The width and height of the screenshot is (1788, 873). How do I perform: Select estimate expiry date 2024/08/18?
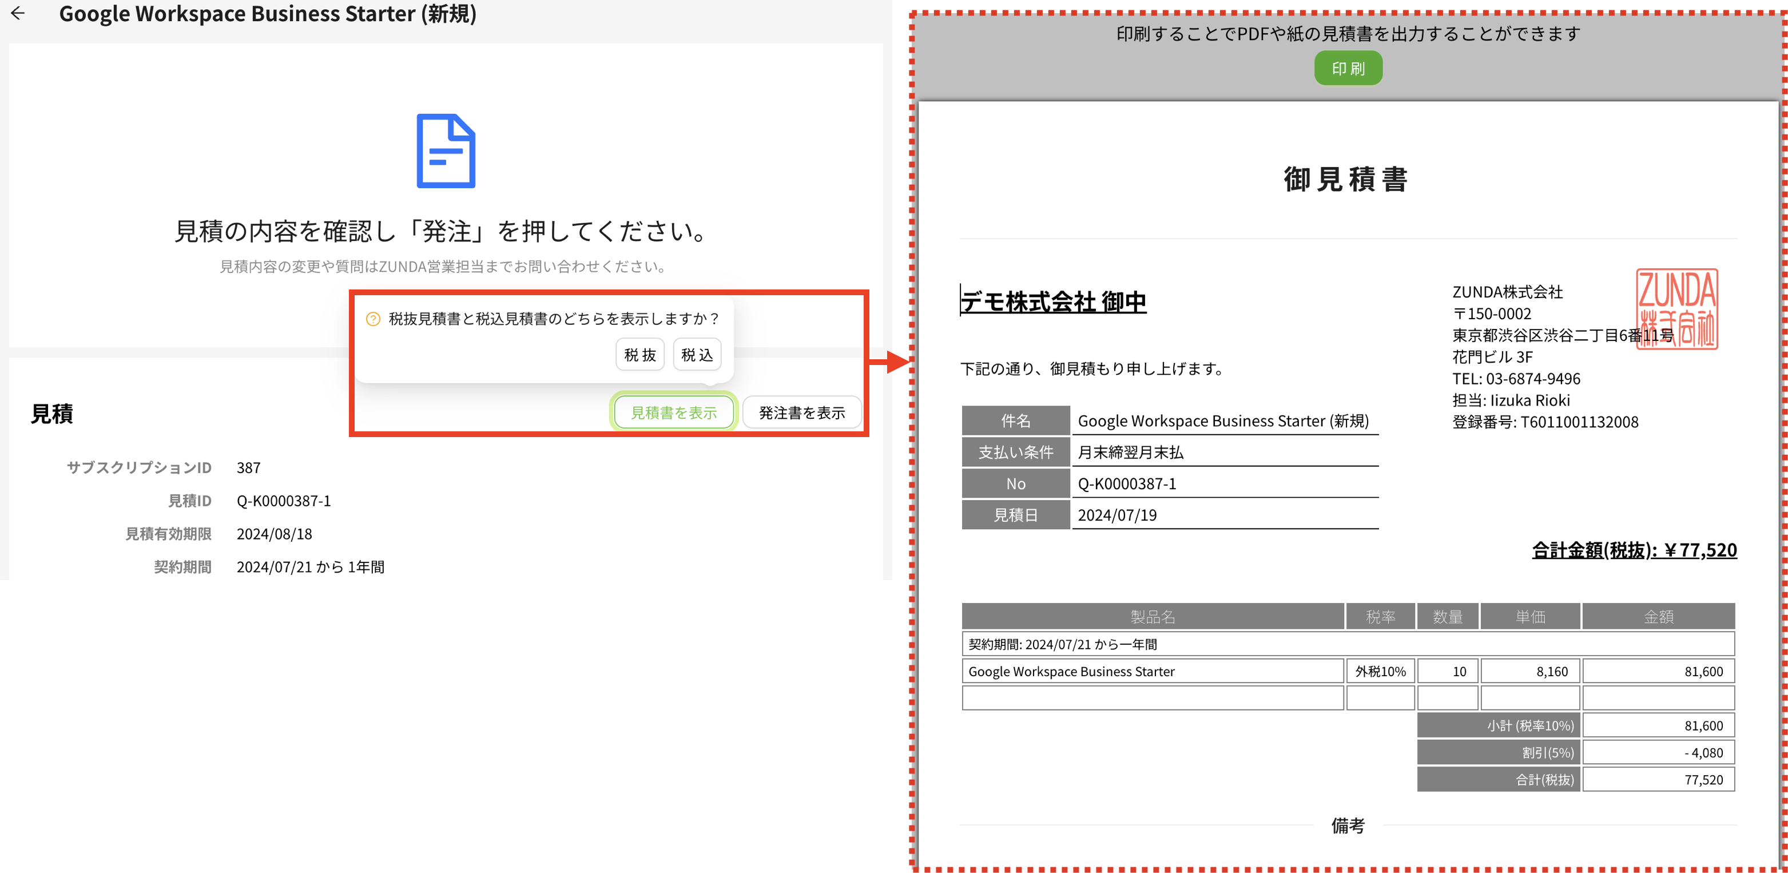(x=274, y=534)
